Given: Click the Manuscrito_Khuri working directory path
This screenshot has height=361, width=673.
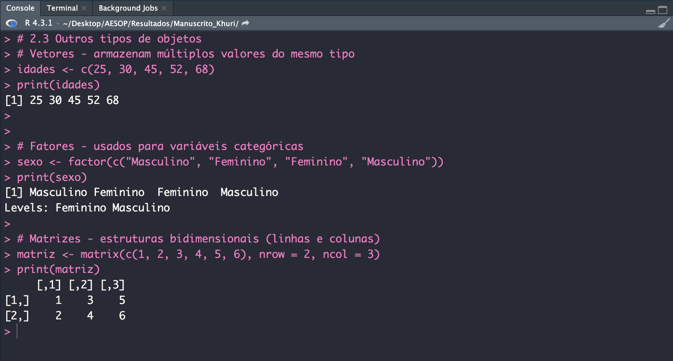Looking at the screenshot, I should coord(150,23).
